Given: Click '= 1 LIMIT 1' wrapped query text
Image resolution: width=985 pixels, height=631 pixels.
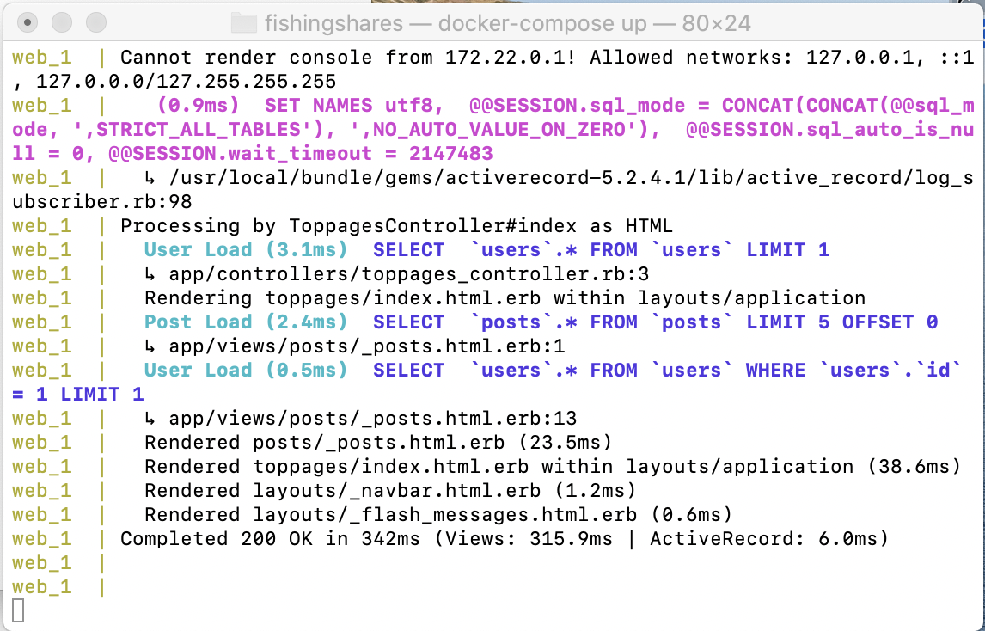Looking at the screenshot, I should [x=78, y=394].
